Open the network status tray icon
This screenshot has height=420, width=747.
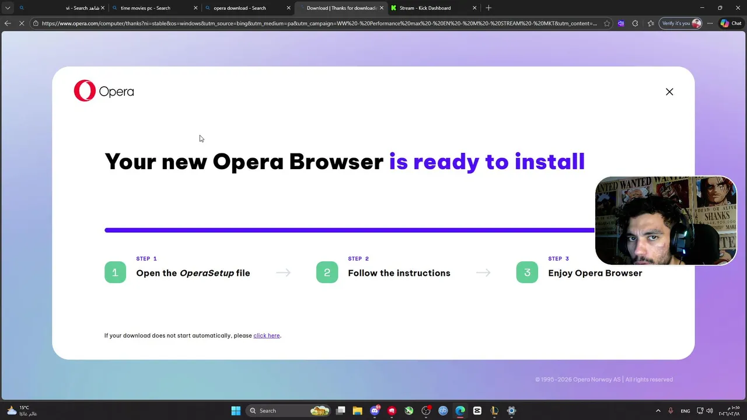tap(700, 411)
